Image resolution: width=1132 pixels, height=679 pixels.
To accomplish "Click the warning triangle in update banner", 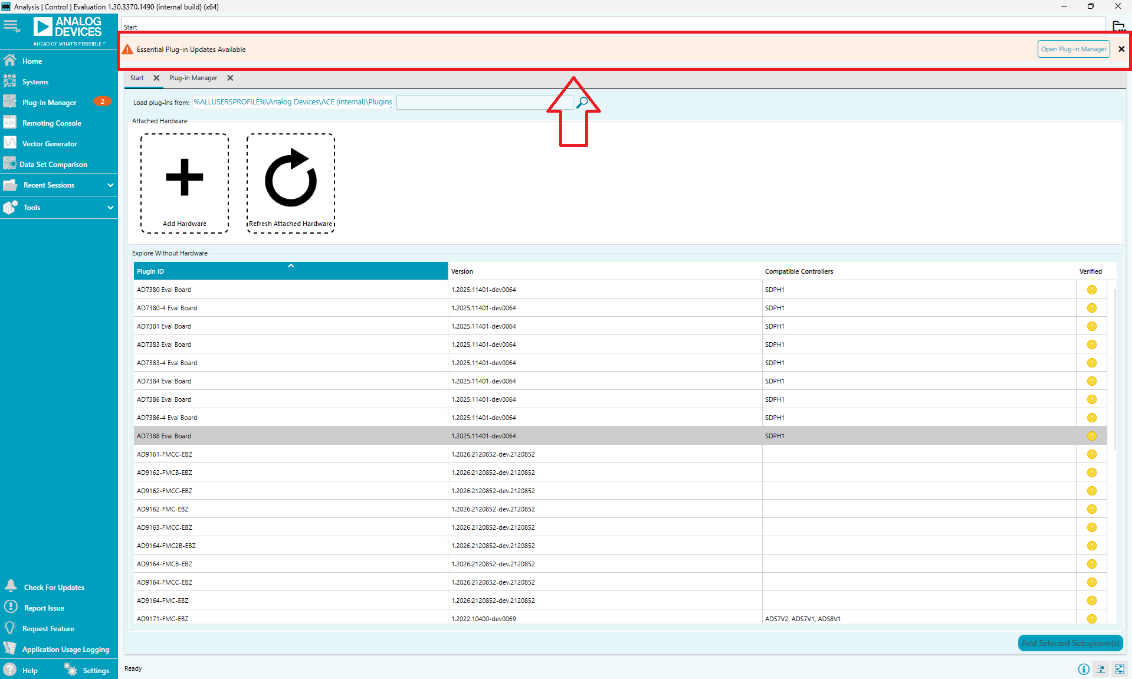I will click(x=127, y=50).
